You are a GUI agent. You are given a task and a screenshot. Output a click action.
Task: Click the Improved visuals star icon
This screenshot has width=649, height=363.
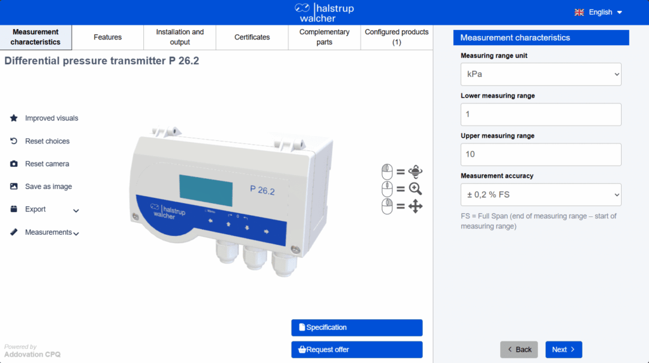(14, 118)
